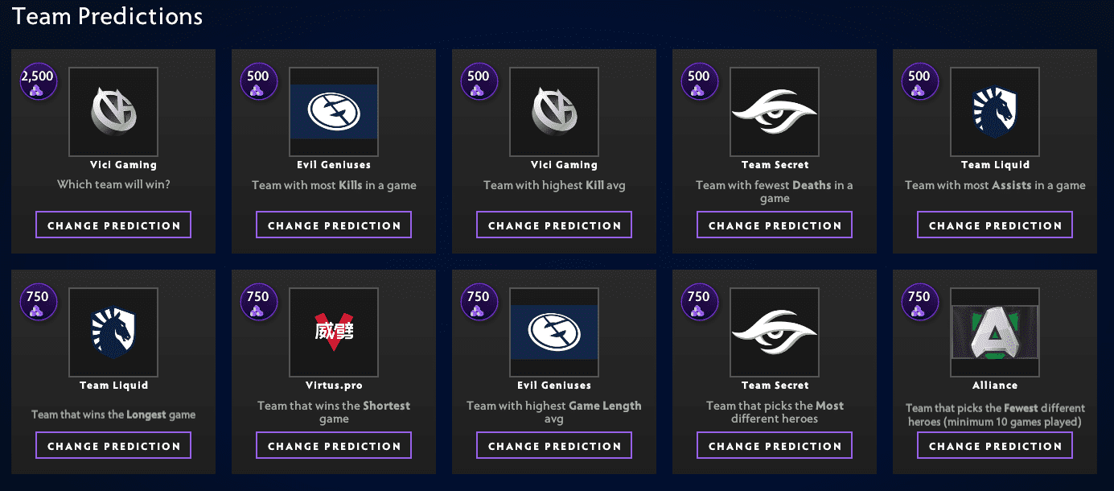This screenshot has height=491, width=1114.
Task: Change prediction for highest Kill avg
Action: (x=554, y=225)
